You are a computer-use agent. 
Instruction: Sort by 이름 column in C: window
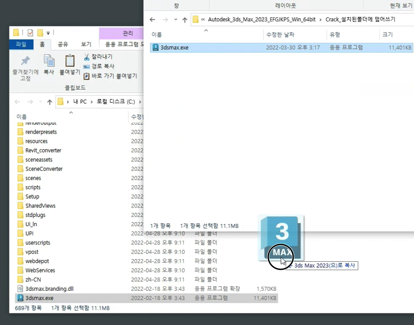pos(22,117)
